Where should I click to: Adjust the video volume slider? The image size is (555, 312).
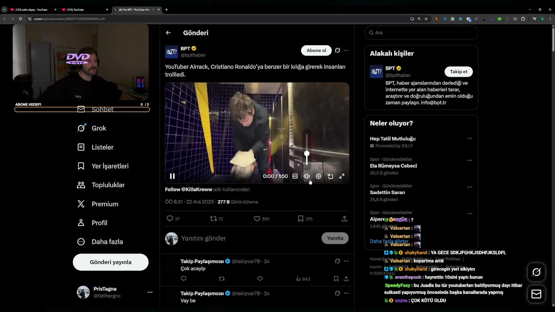click(307, 150)
